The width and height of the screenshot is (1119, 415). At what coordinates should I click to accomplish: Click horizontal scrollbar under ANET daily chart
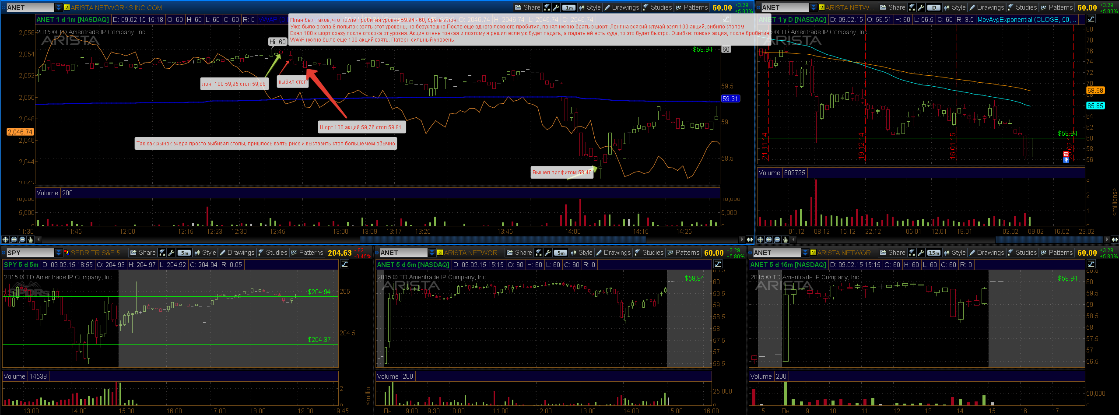(x=1049, y=239)
